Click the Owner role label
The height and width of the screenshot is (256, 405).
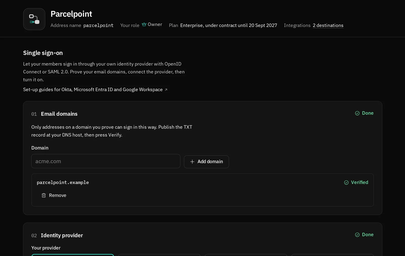coord(155,24)
